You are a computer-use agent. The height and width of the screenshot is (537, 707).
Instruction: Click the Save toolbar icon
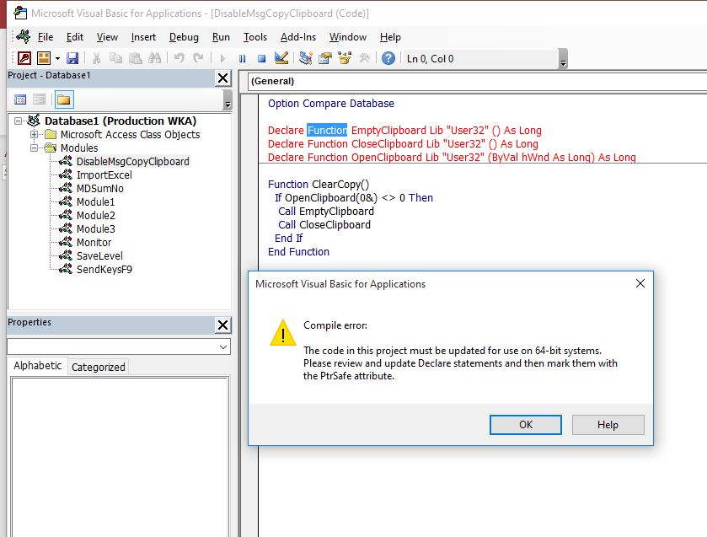(72, 58)
